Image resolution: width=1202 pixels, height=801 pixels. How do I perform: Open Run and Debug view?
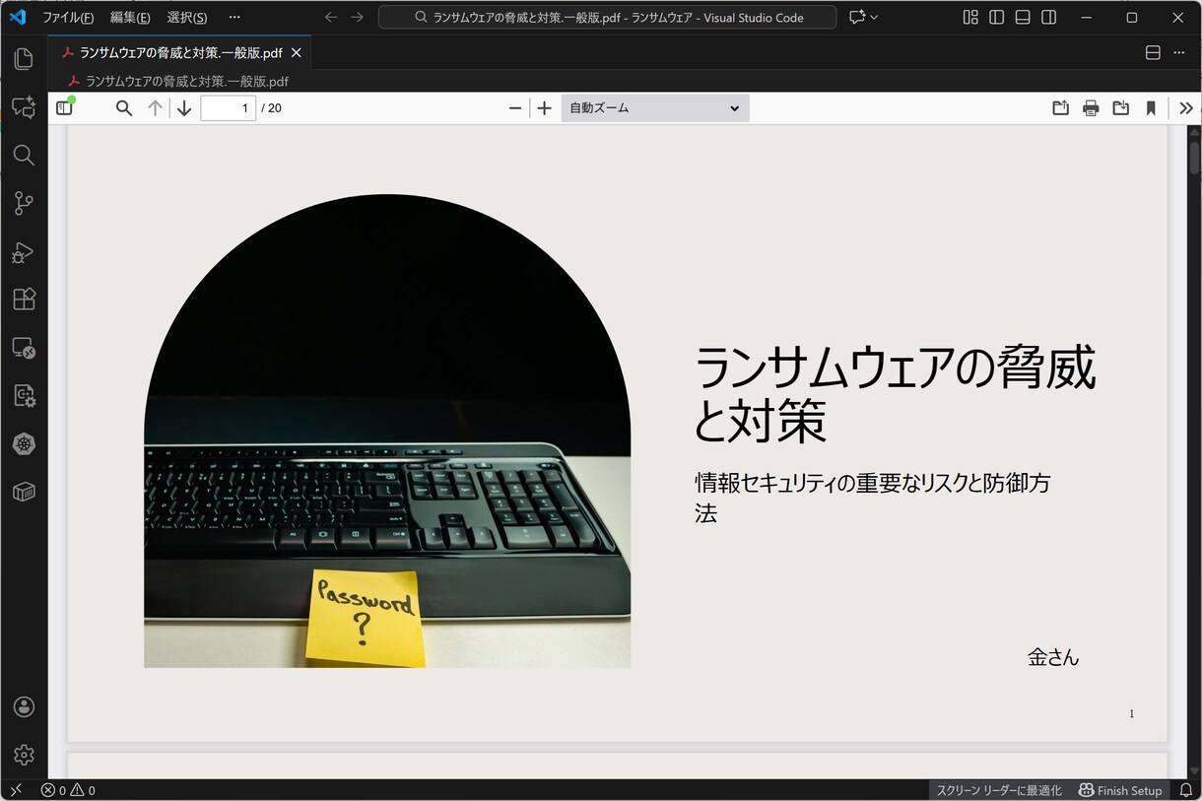[x=24, y=251]
